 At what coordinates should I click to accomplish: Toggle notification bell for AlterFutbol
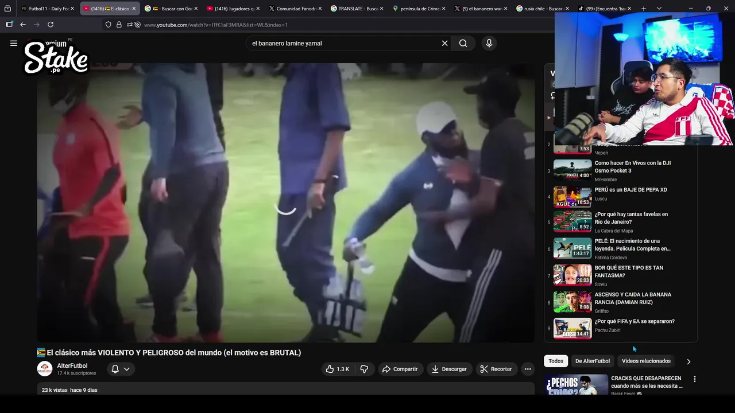click(x=115, y=369)
